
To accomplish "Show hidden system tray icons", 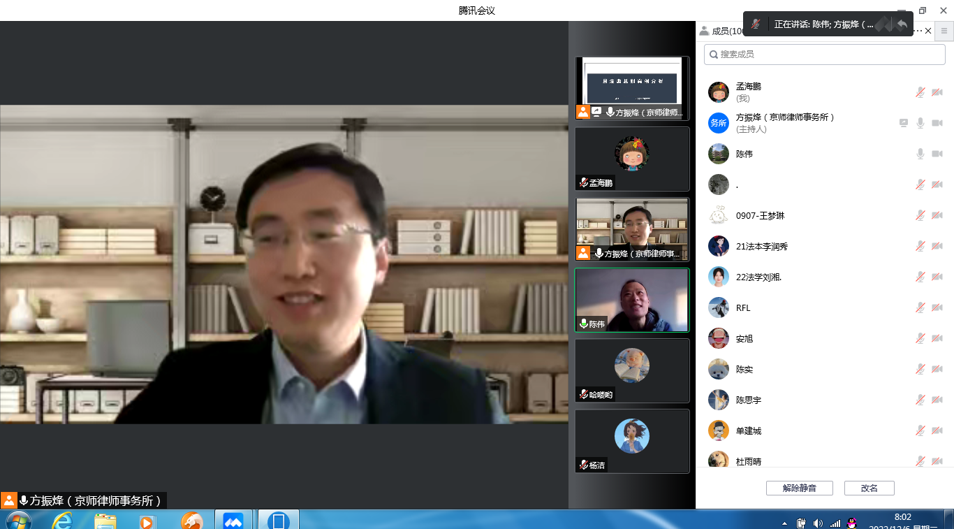I will [x=784, y=523].
